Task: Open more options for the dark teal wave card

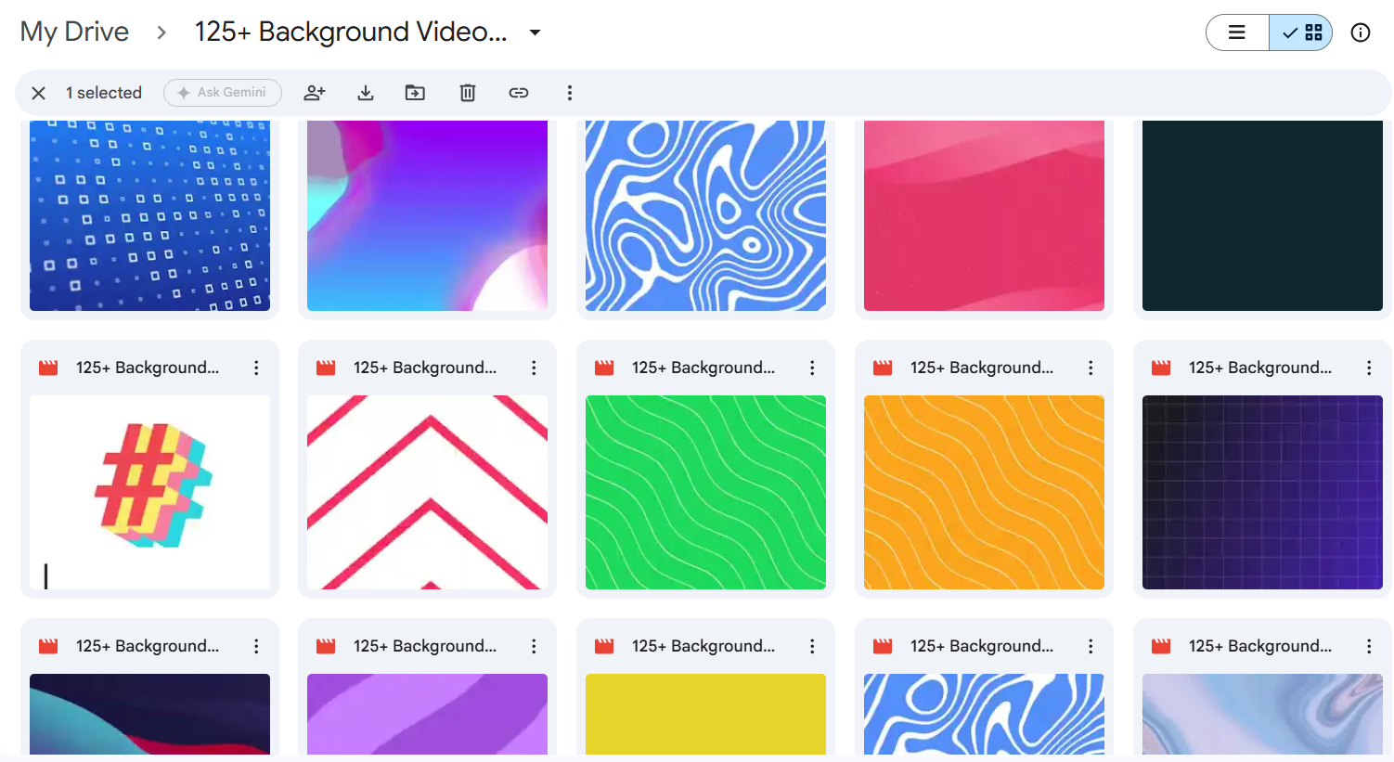Action: 256,647
